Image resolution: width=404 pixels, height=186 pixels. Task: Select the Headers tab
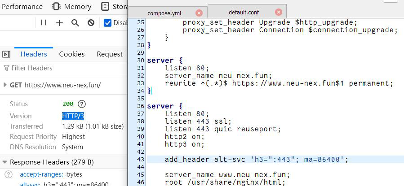pyautogui.click(x=34, y=54)
